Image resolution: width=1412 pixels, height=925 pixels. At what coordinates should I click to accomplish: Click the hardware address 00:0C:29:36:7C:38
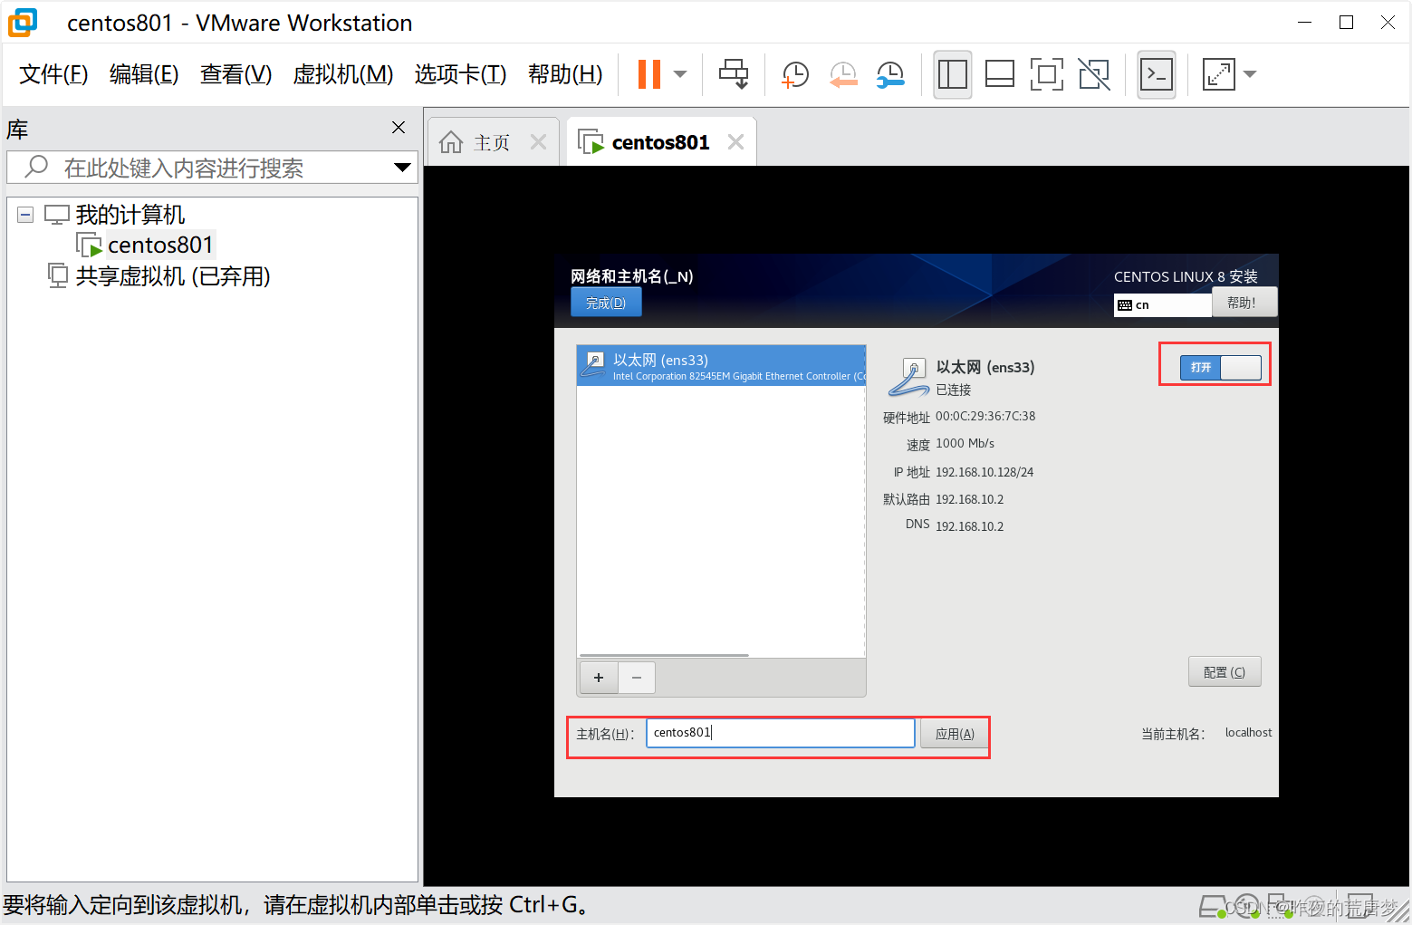click(x=985, y=417)
